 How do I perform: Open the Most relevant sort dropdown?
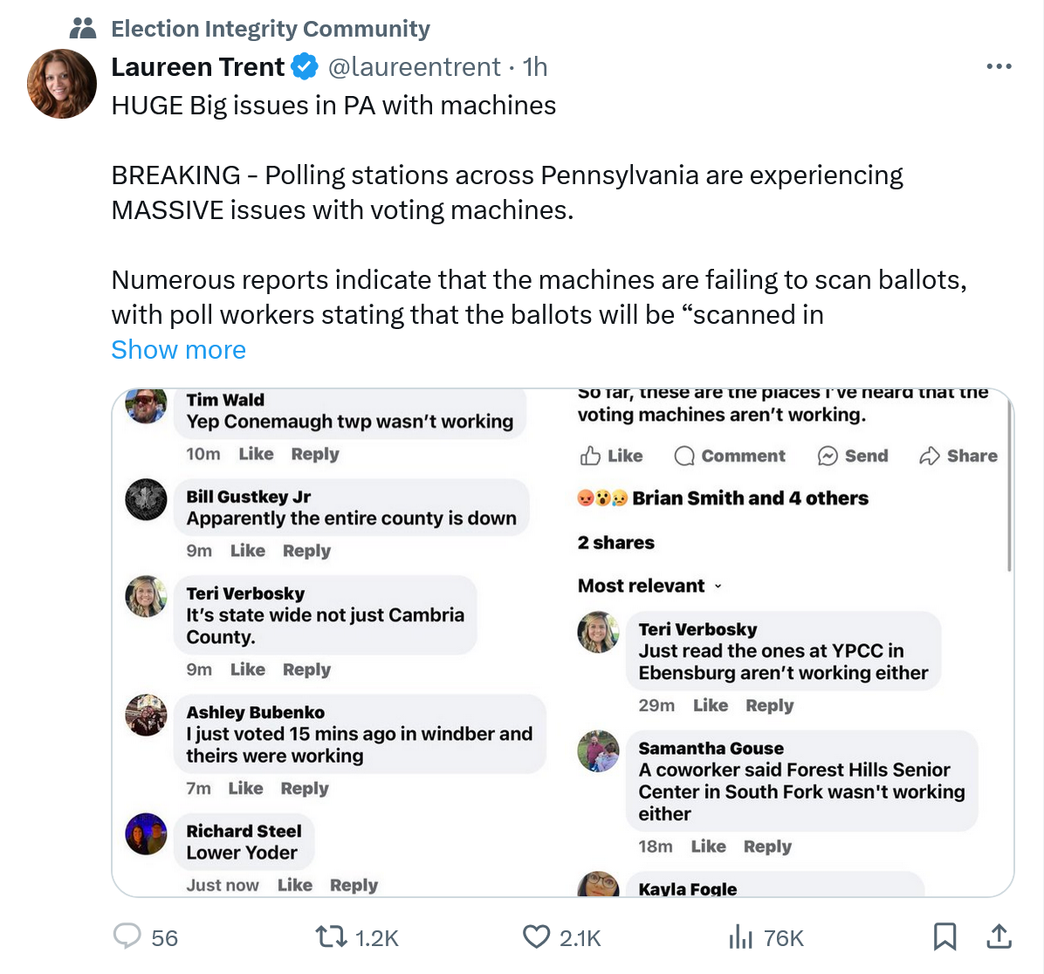[649, 586]
